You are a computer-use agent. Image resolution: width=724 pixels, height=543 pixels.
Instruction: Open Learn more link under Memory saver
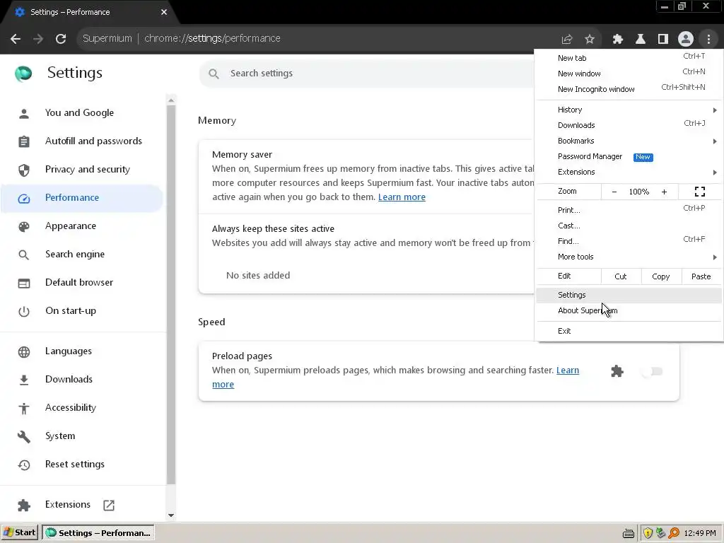pyautogui.click(x=402, y=197)
